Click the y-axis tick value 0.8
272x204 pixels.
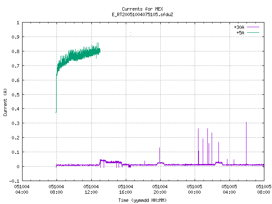15,51
